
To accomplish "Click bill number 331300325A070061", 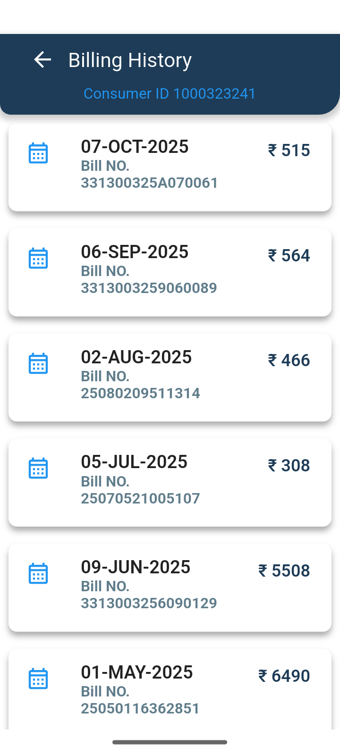I will (x=149, y=183).
